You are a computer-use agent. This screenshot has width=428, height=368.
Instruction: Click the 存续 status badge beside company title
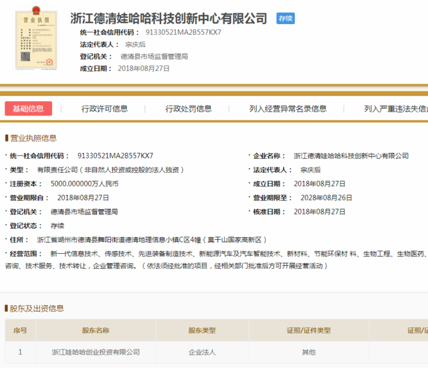(x=286, y=18)
